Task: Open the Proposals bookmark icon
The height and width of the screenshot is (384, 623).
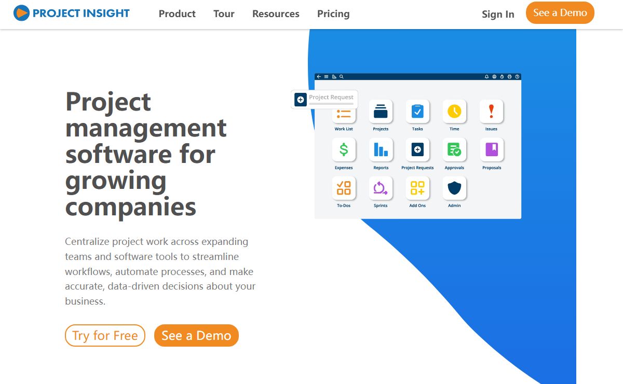Action: point(491,150)
